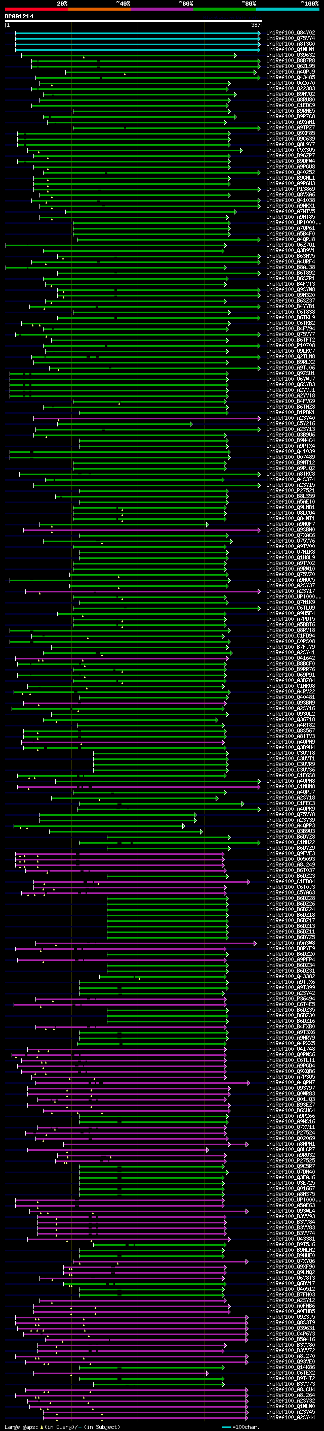Open hit UniRef100_Q84Y02
The image size is (324, 1431).
(291, 33)
